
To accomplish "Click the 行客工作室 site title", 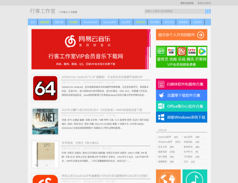I will click(x=42, y=11).
